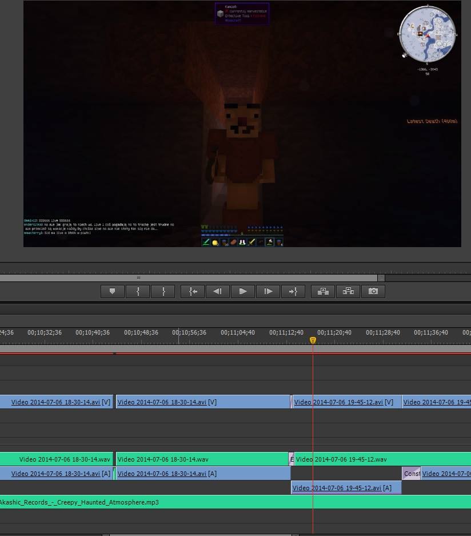Click timecode 00;11;12;40 on the ruler

pos(286,332)
